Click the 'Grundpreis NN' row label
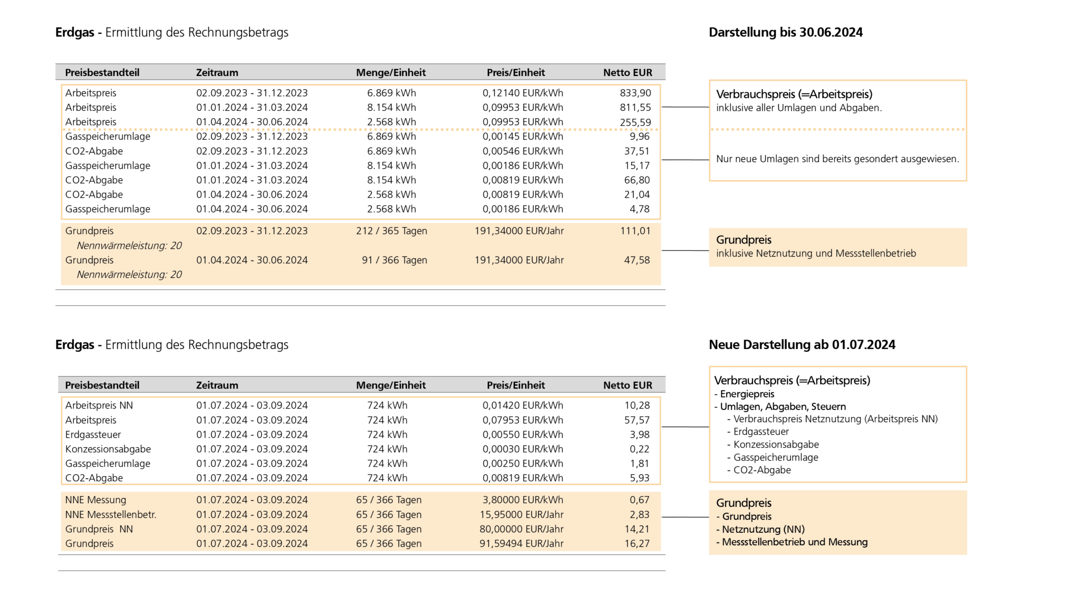 (99, 529)
